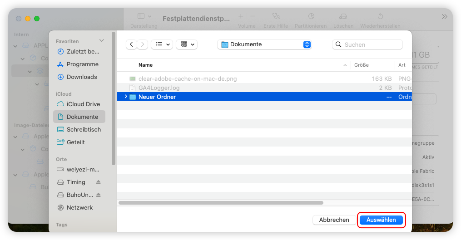Sort by the Art column header

[402, 65]
